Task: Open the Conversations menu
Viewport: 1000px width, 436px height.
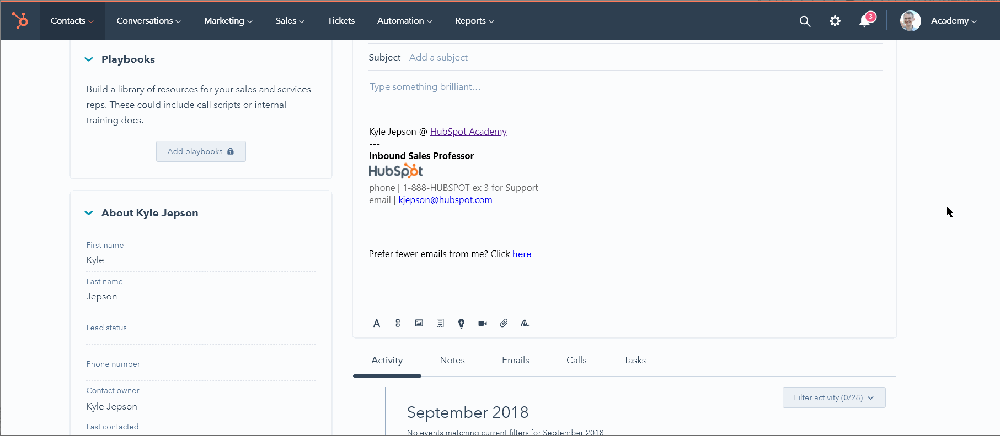Action: [x=148, y=21]
